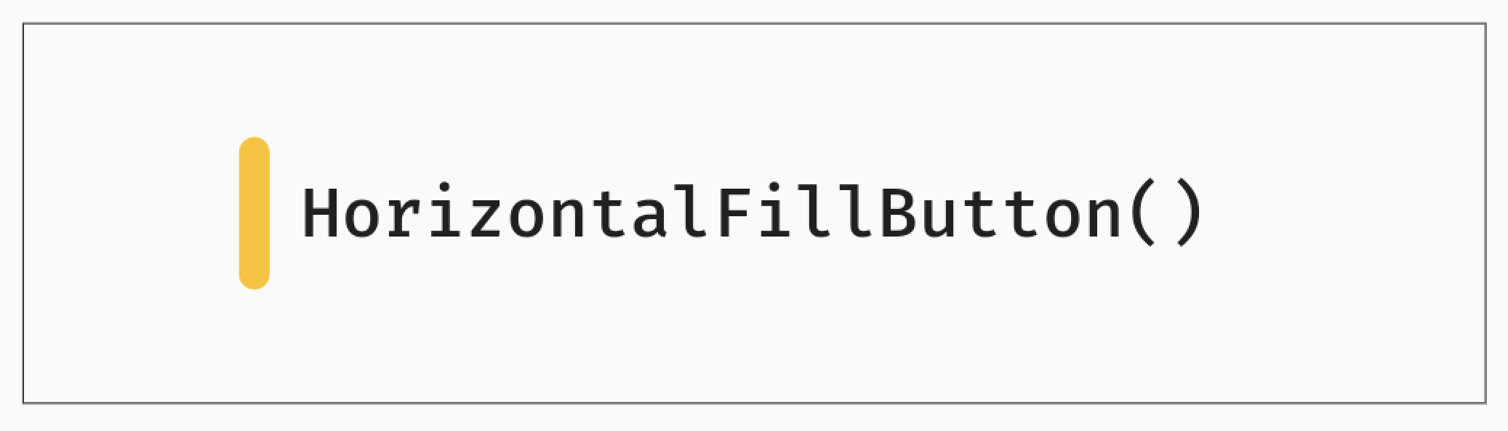
Task: Click the yellow fill strip beside the text
Action: (254, 213)
